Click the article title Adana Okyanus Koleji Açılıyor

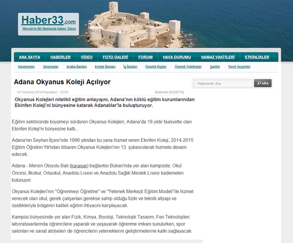coord(62,82)
